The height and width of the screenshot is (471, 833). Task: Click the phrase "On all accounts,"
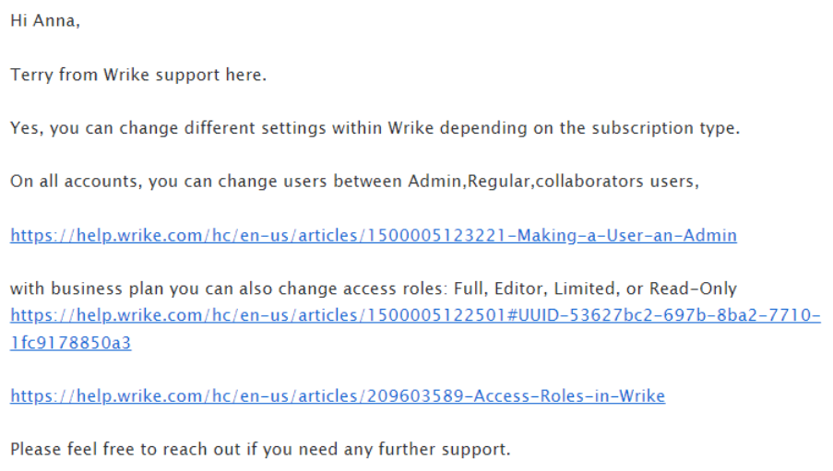(x=76, y=182)
